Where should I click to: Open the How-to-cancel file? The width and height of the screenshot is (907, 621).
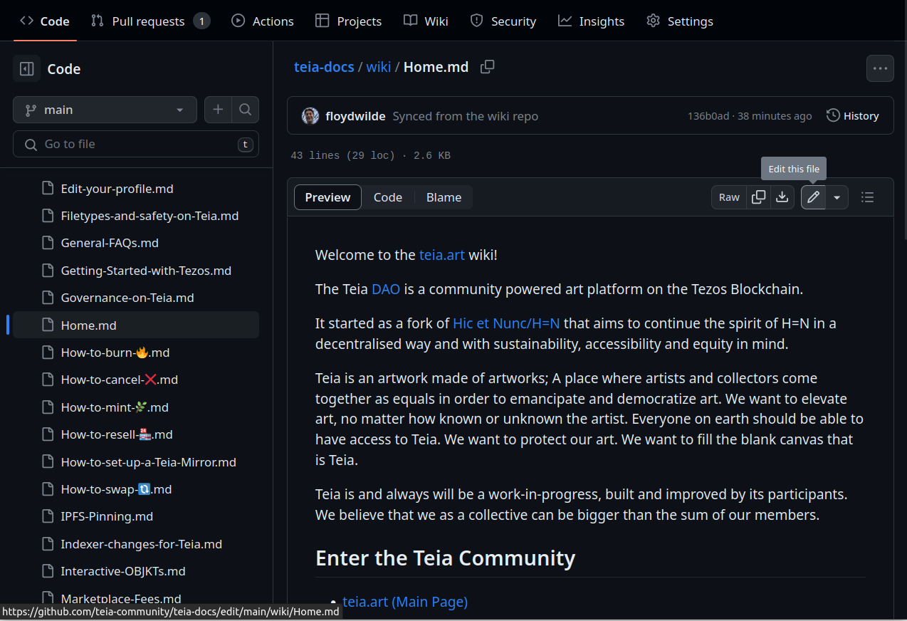(x=136, y=380)
